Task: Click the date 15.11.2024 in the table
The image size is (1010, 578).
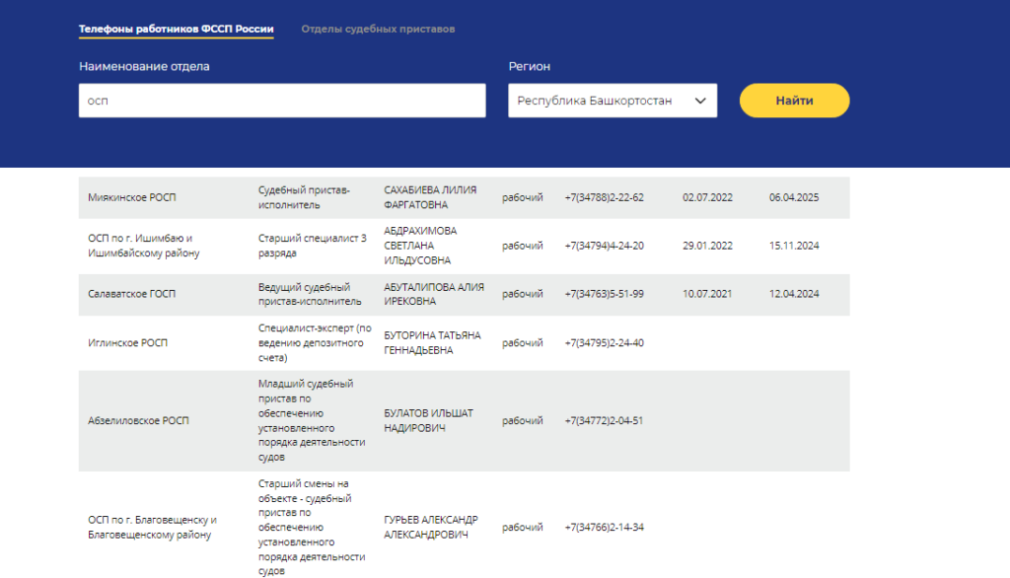Action: (x=794, y=246)
